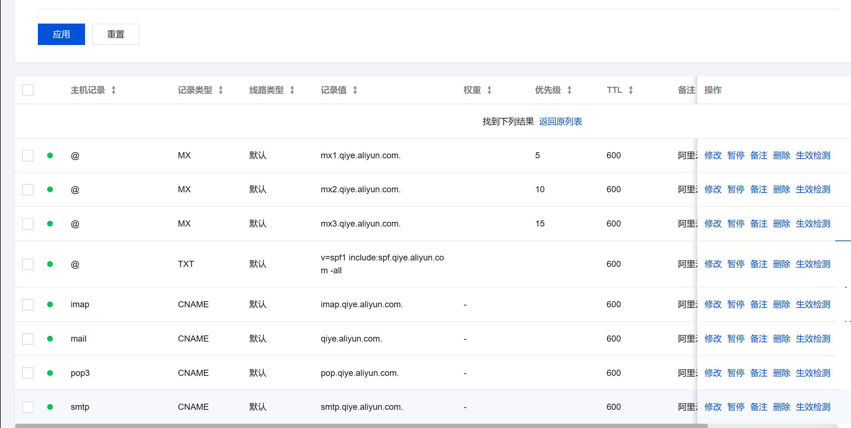Click 删除 for the mx2 record
Viewport: 851px width, 428px height.
[782, 189]
